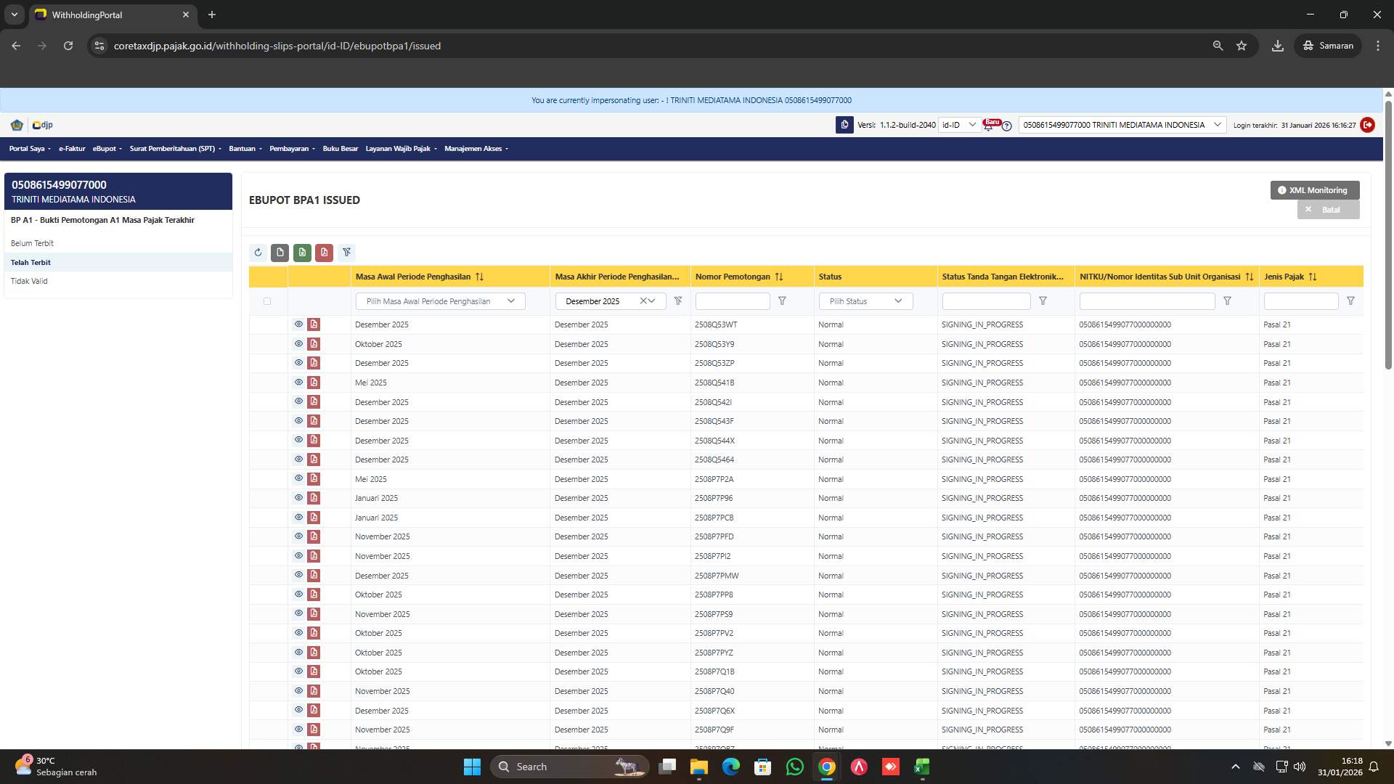Switch to the Belum Terbit section
The width and height of the screenshot is (1394, 784).
coord(33,243)
